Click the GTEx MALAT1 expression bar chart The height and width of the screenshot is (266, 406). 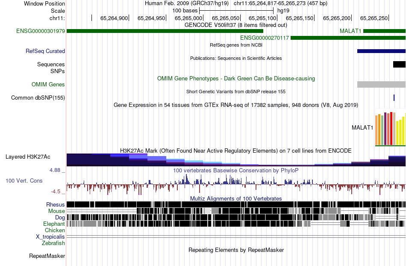click(391, 128)
